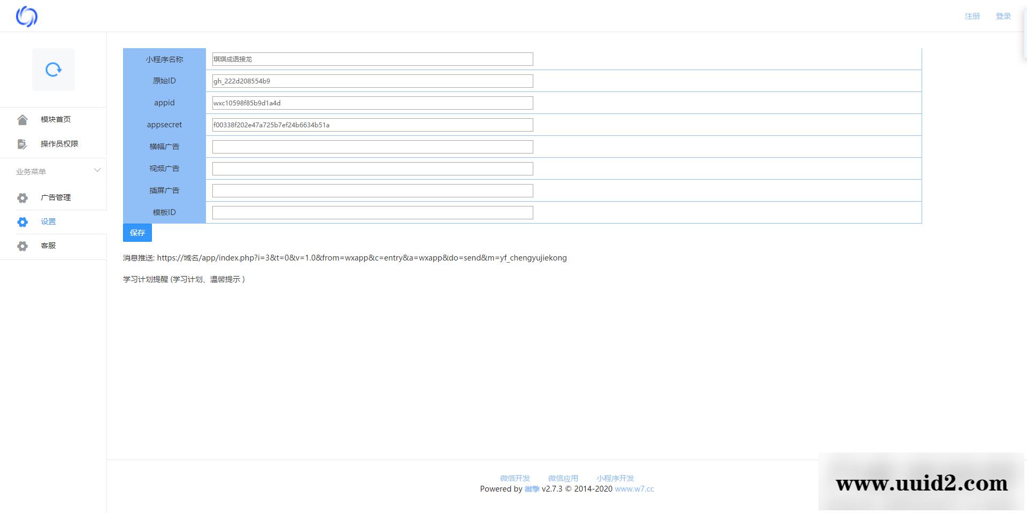
Task: Click the empty 横幅广告 input box
Action: (x=372, y=147)
